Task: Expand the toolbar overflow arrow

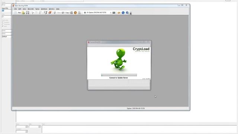Action: coord(131,13)
